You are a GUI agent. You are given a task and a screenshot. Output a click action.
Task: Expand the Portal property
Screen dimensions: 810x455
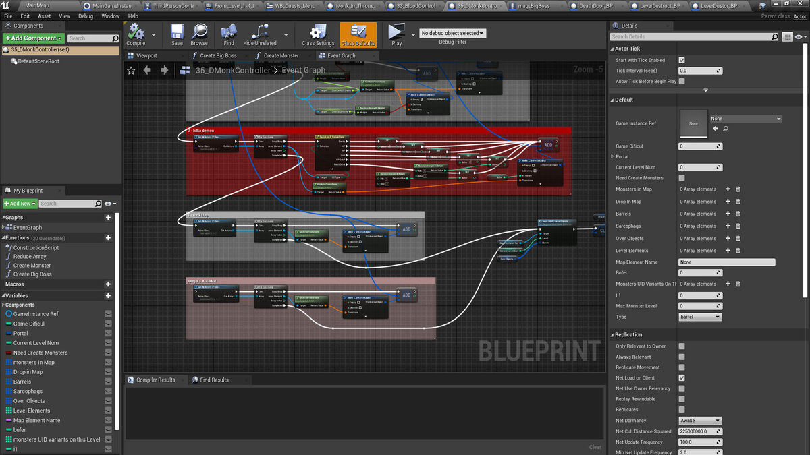click(612, 156)
